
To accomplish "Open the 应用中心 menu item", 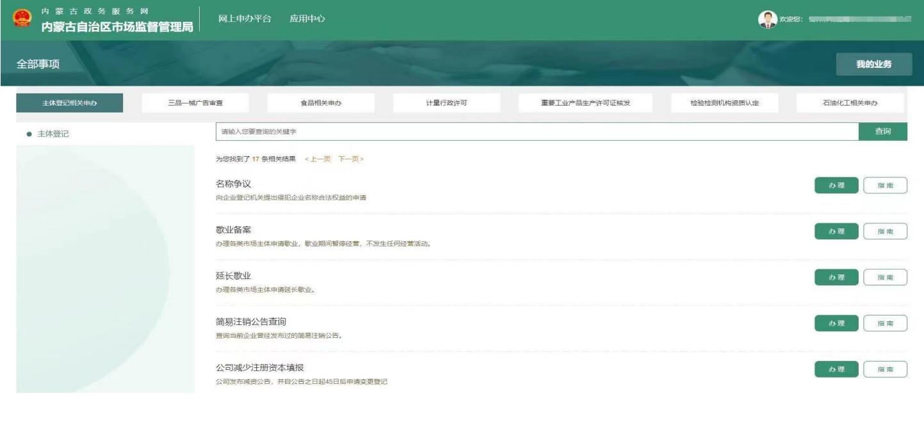I will coord(307,19).
